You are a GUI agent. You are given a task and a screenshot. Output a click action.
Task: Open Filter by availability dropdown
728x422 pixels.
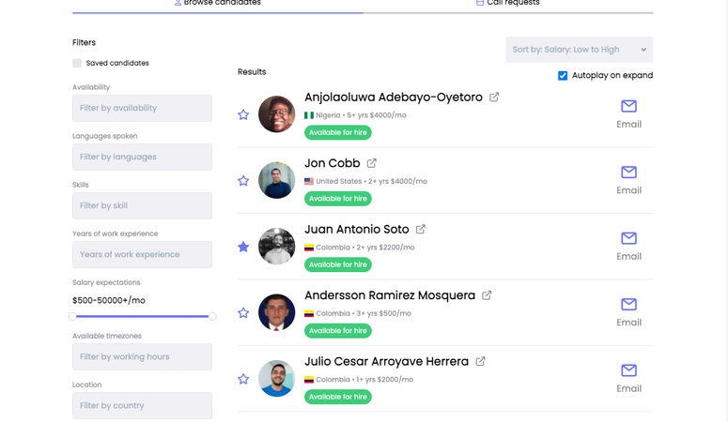[142, 108]
